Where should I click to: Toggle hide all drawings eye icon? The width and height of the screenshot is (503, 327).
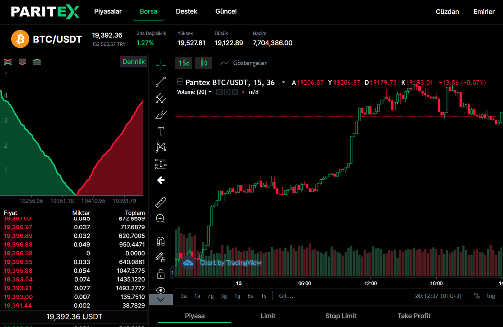[161, 290]
